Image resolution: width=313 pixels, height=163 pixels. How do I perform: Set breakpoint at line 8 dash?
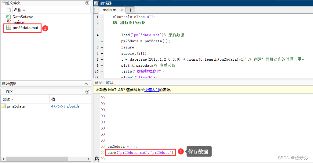pos(102,60)
